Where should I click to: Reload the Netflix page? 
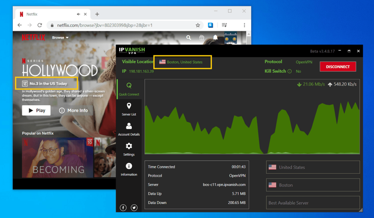click(39, 25)
